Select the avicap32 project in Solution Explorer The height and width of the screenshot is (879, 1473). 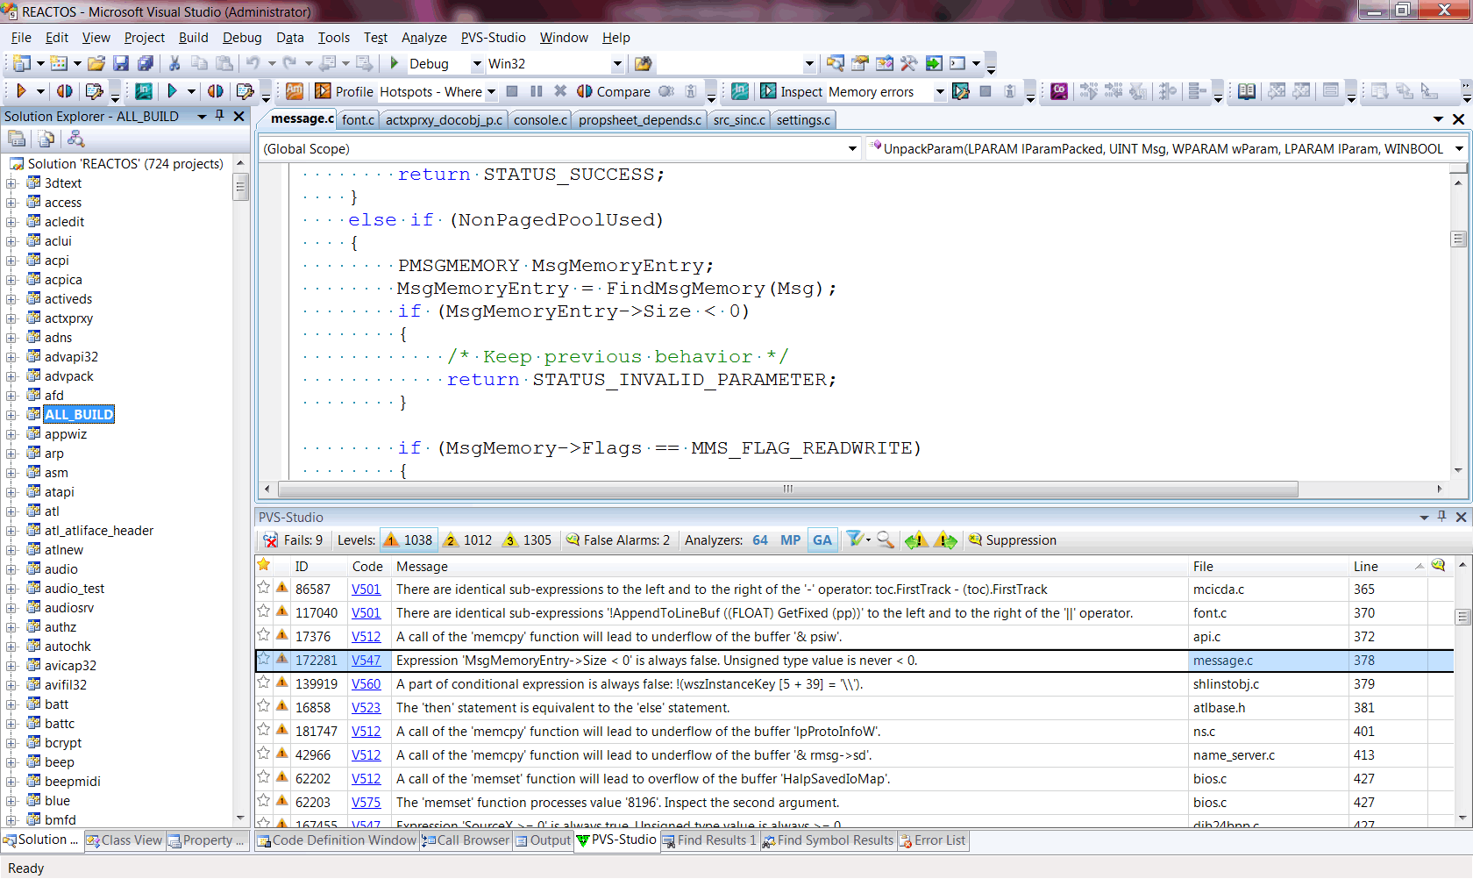pyautogui.click(x=70, y=666)
